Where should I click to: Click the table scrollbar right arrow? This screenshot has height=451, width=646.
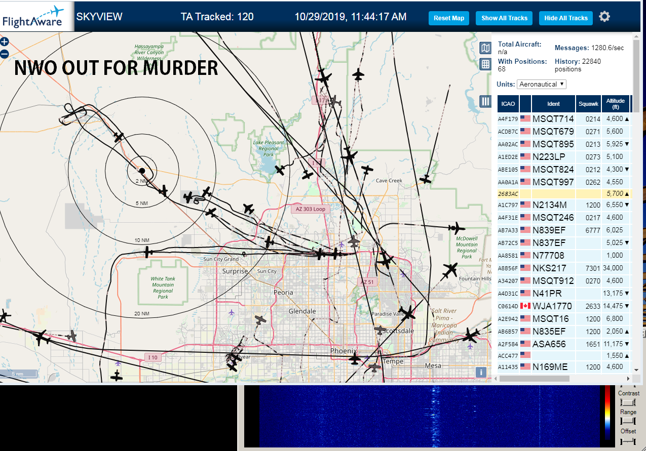click(x=629, y=379)
